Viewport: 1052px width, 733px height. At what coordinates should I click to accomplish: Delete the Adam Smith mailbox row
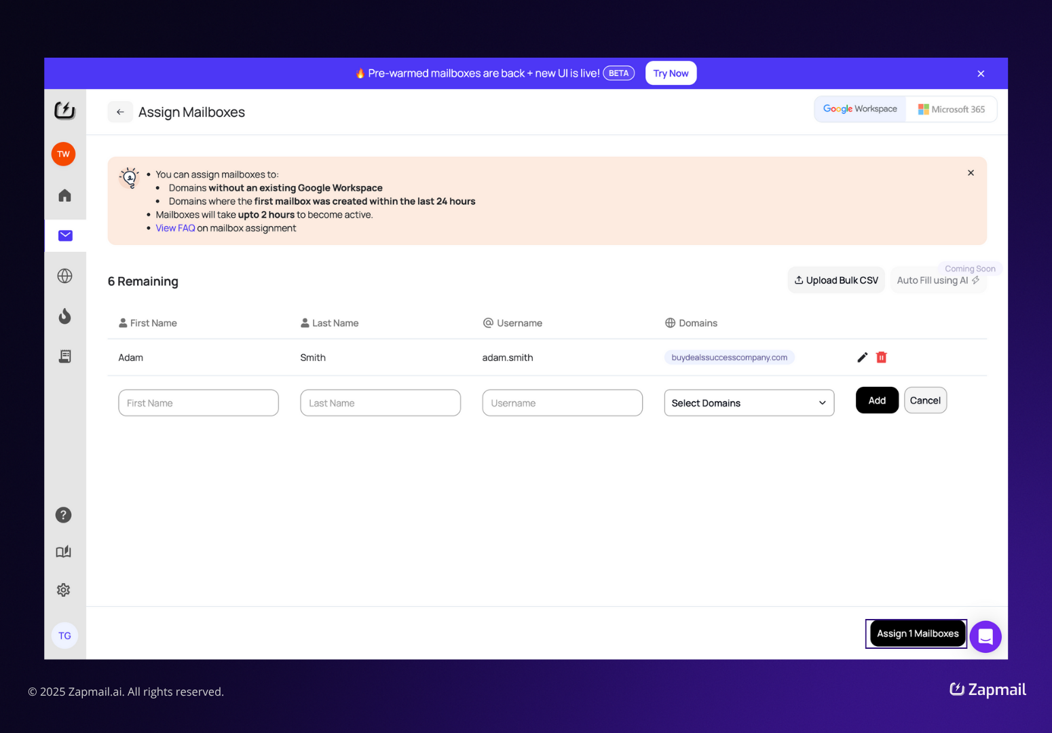882,357
